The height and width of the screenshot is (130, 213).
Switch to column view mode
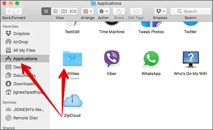pyautogui.click(x=64, y=11)
